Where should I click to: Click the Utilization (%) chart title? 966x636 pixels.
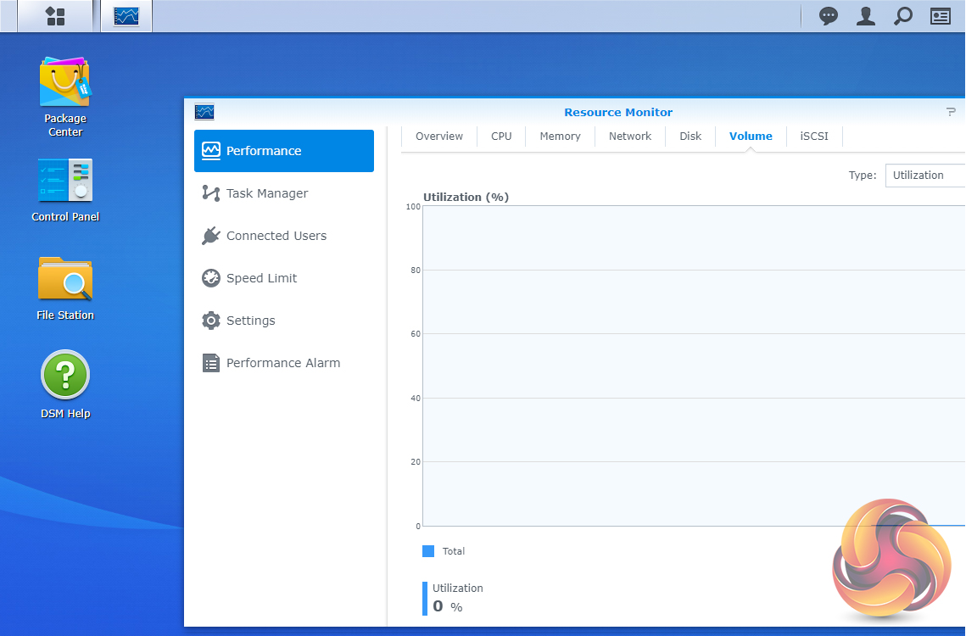pyautogui.click(x=466, y=198)
